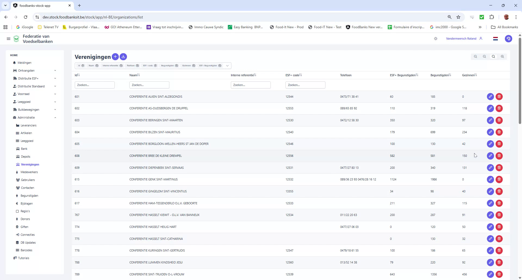Image resolution: width=522 pixels, height=280 pixels.
Task: Expand the filter chips chevron
Action: pos(228,66)
